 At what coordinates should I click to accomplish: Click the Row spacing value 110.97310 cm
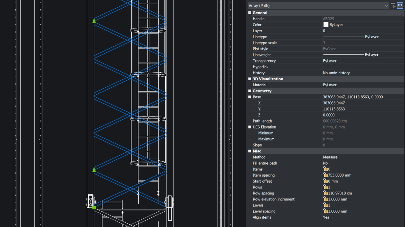pyautogui.click(x=340, y=193)
